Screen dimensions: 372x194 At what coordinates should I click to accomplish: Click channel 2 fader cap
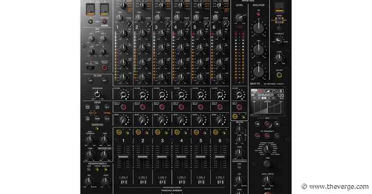click(x=143, y=157)
